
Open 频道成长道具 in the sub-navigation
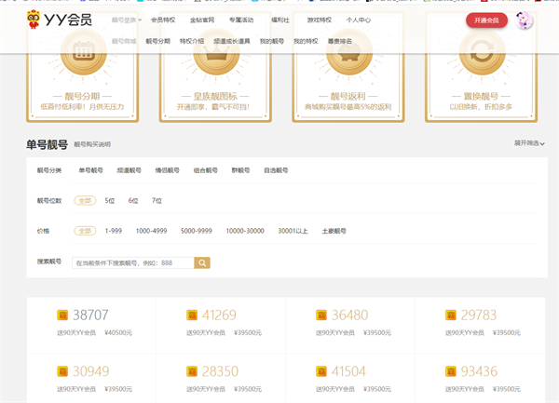(232, 41)
